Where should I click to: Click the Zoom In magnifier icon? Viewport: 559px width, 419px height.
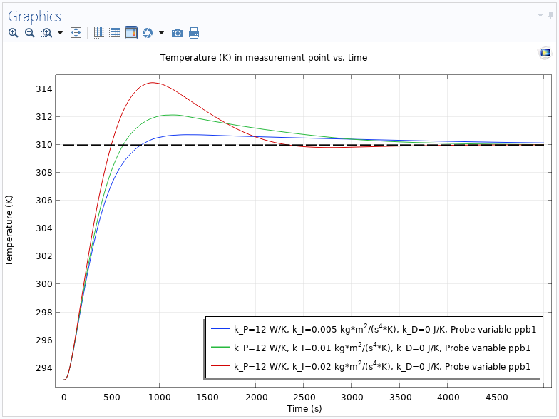click(x=13, y=33)
